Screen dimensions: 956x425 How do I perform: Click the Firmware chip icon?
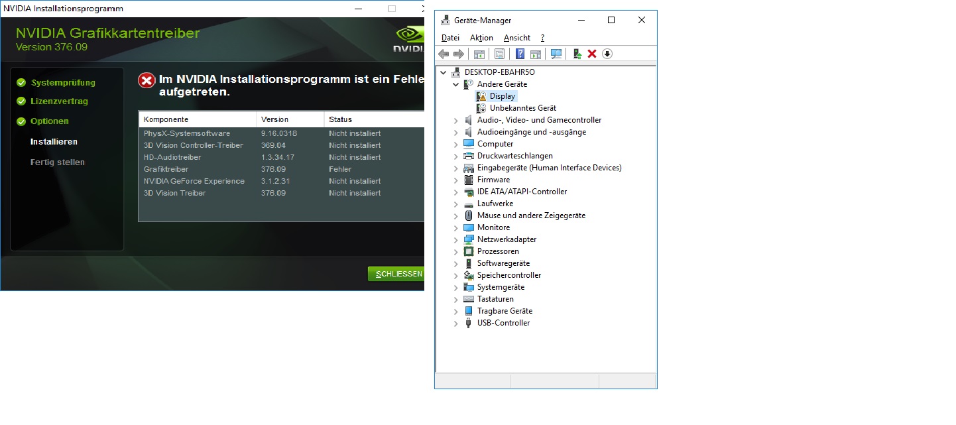469,180
